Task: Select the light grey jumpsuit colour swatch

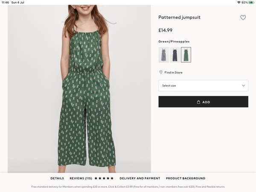Action: click(x=163, y=55)
